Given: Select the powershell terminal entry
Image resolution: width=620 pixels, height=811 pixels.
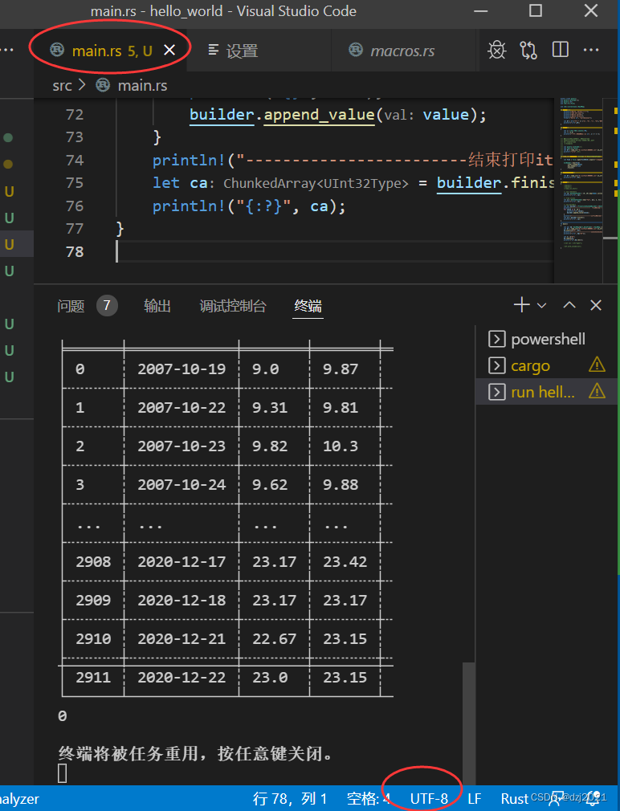Looking at the screenshot, I should 546,340.
